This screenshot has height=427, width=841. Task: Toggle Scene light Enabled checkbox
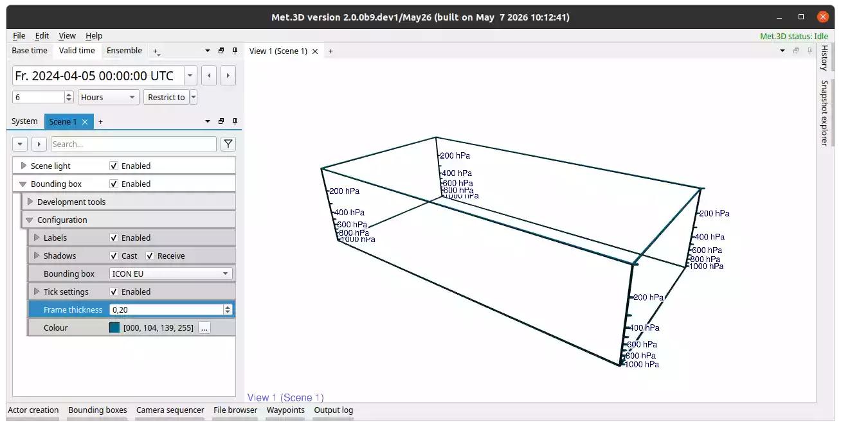pyautogui.click(x=114, y=166)
